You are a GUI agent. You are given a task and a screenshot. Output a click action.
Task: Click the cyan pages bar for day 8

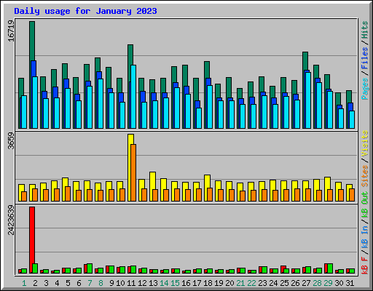[x=101, y=103]
